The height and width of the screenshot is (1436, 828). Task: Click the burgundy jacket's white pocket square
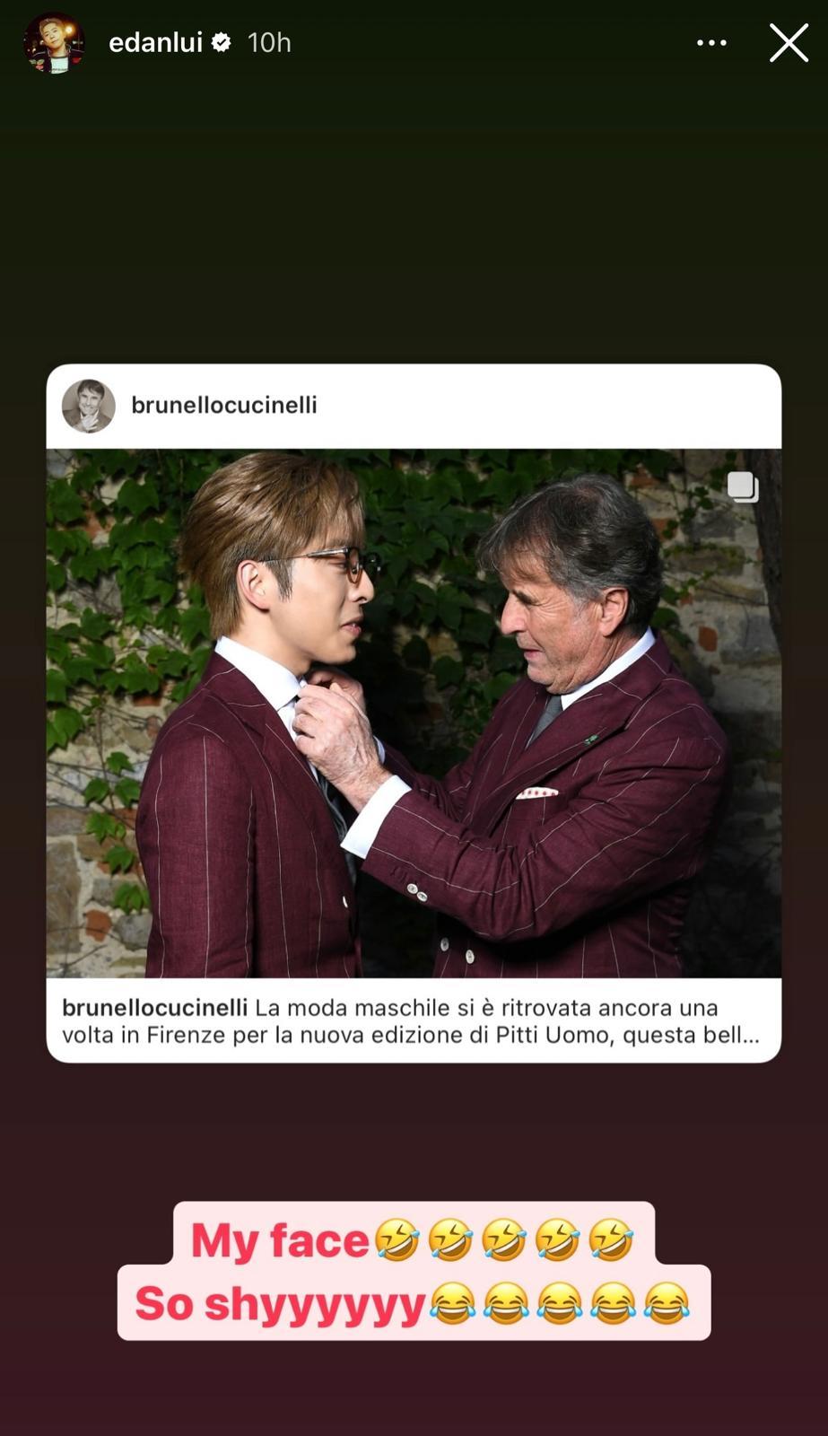tap(537, 792)
